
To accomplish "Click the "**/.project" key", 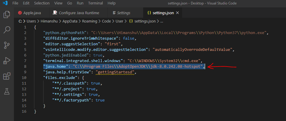I will [x=67, y=89].
